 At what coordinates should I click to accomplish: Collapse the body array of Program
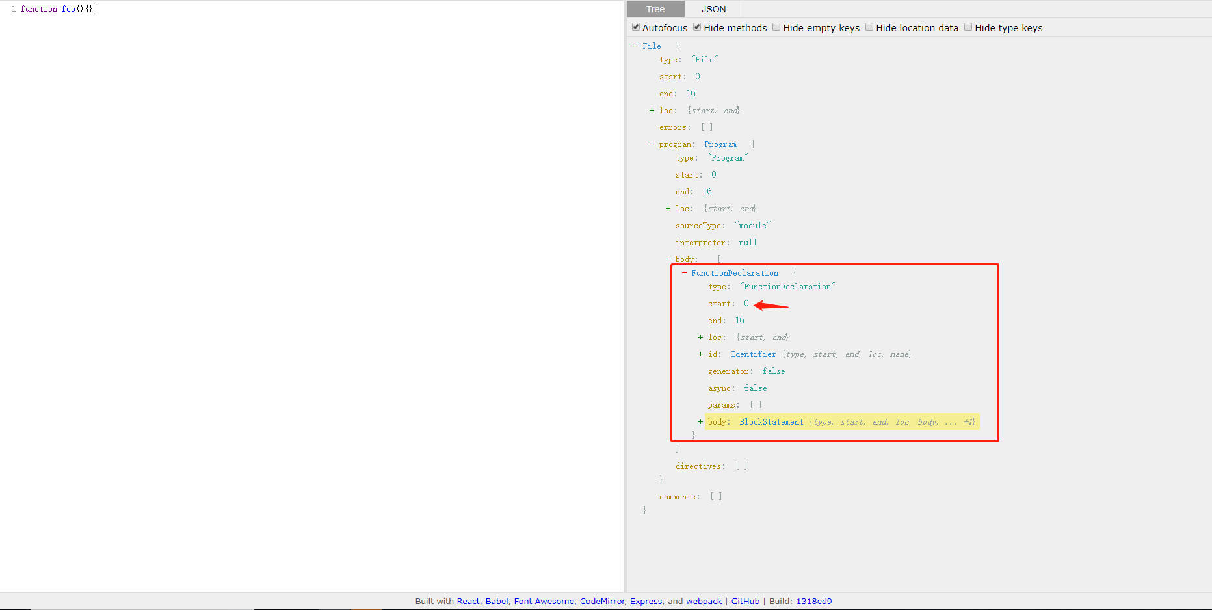pos(668,259)
